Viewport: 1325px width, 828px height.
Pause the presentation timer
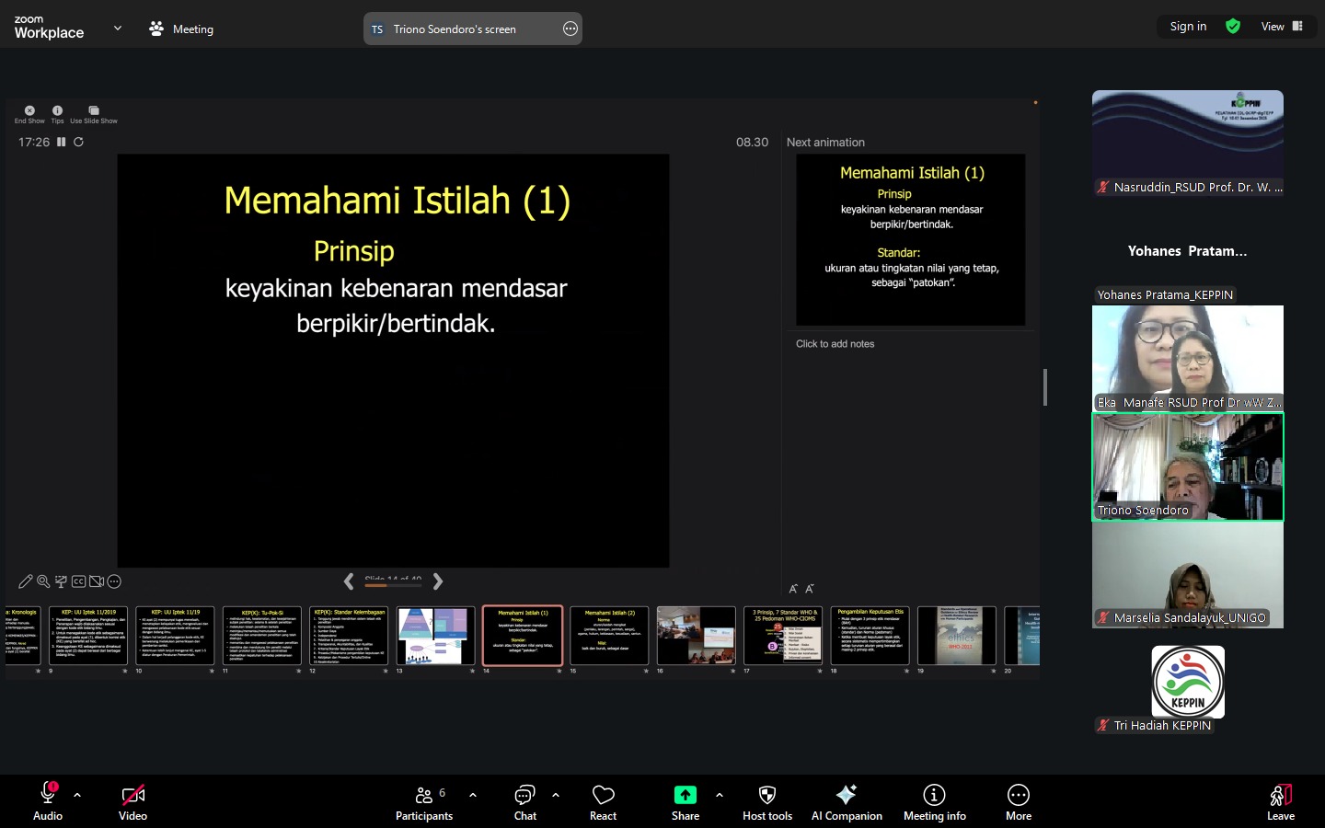click(61, 142)
